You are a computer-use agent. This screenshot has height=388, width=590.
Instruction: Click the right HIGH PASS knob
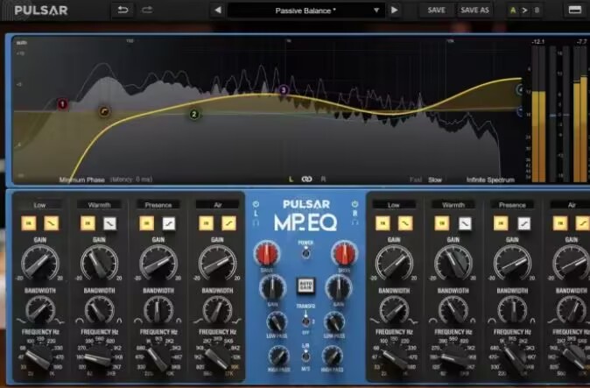(x=333, y=356)
